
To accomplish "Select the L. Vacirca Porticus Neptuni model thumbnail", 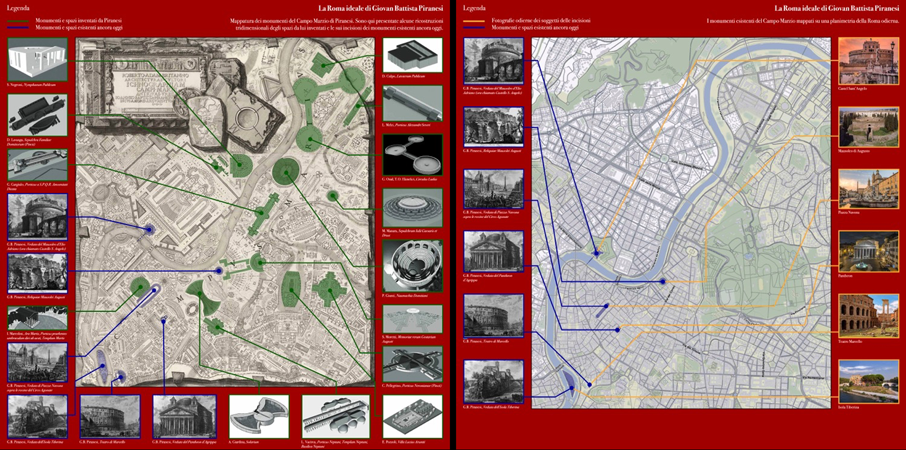I will [335, 417].
